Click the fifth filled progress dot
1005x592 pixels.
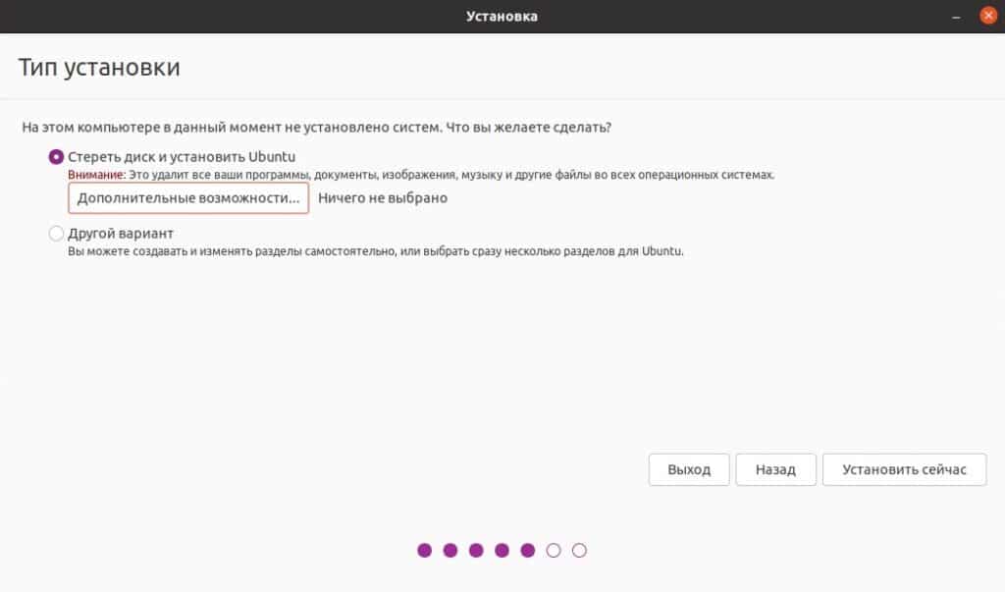(528, 551)
